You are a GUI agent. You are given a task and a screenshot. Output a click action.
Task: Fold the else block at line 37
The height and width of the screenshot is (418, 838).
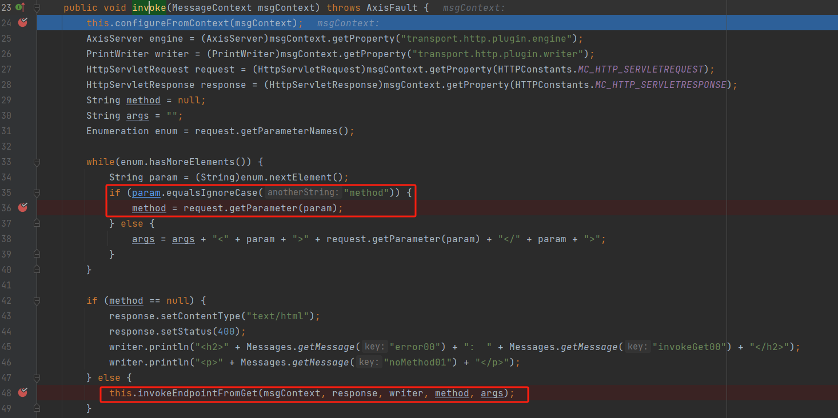[37, 224]
